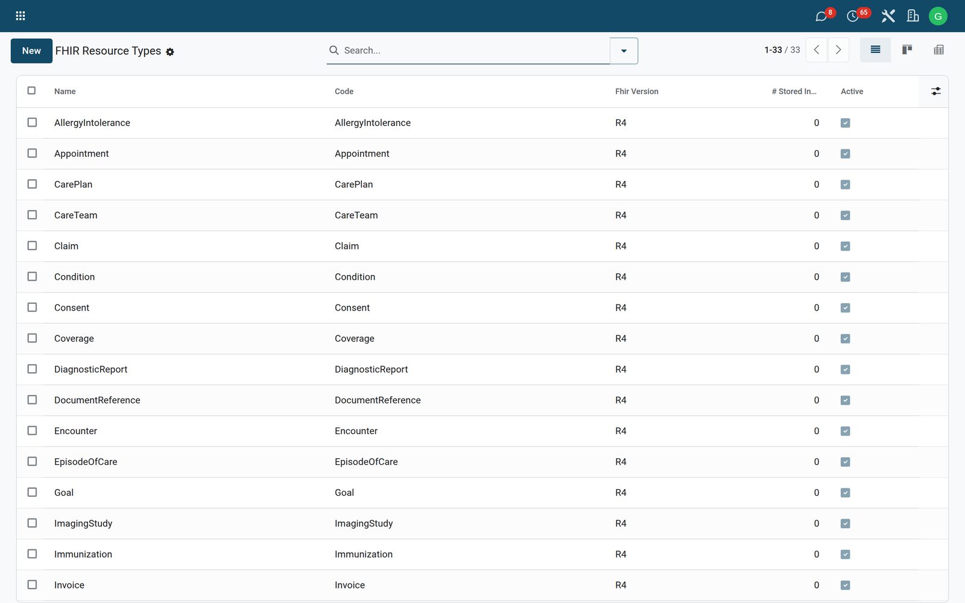
Task: Open the DiagnosticReport record
Action: coord(90,369)
